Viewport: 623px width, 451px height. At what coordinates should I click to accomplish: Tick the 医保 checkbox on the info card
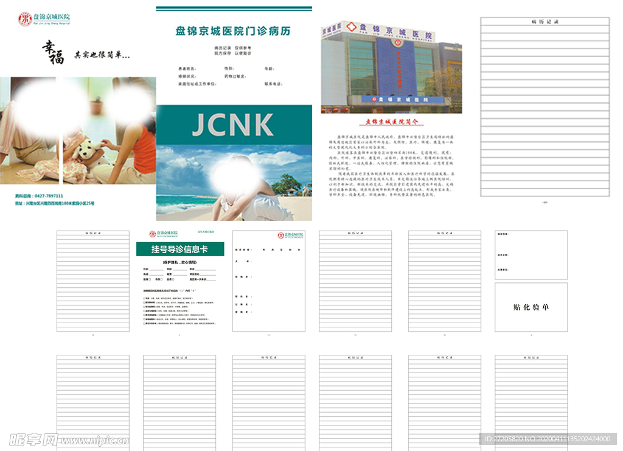(150, 279)
